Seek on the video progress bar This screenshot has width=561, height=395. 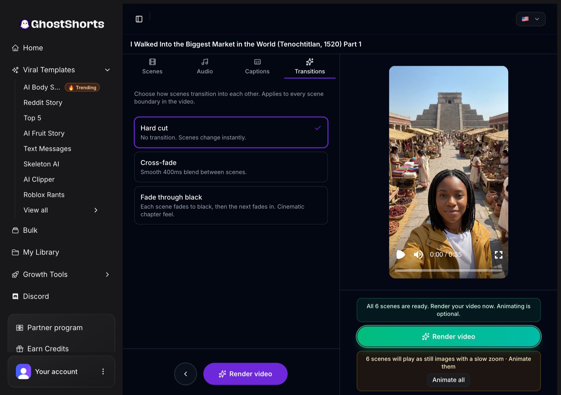pyautogui.click(x=448, y=270)
